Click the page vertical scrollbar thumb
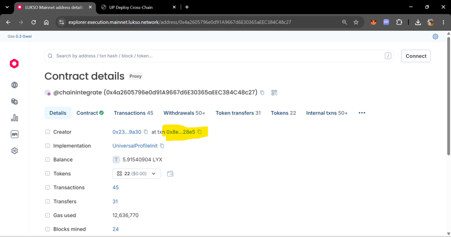Viewport: 451px width, 237px height. pos(448,96)
